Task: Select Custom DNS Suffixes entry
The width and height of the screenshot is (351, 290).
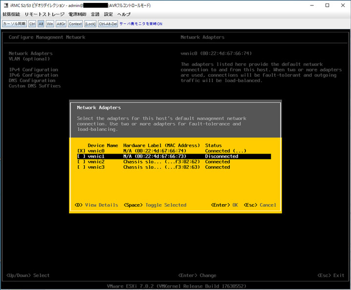Action: (35, 86)
